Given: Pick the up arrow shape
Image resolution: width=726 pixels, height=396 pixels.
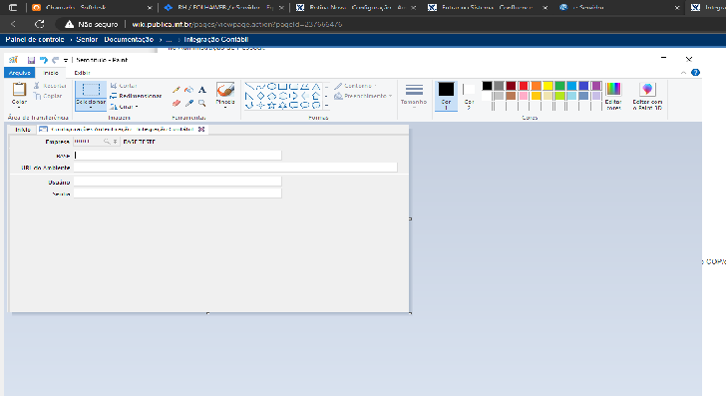Looking at the screenshot, I should tap(316, 96).
